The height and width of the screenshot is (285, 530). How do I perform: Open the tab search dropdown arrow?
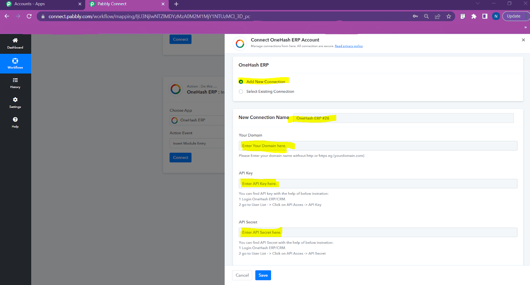point(478,3)
